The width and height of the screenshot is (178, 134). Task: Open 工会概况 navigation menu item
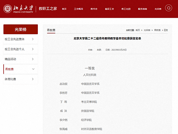pyautogui.click(x=79, y=9)
